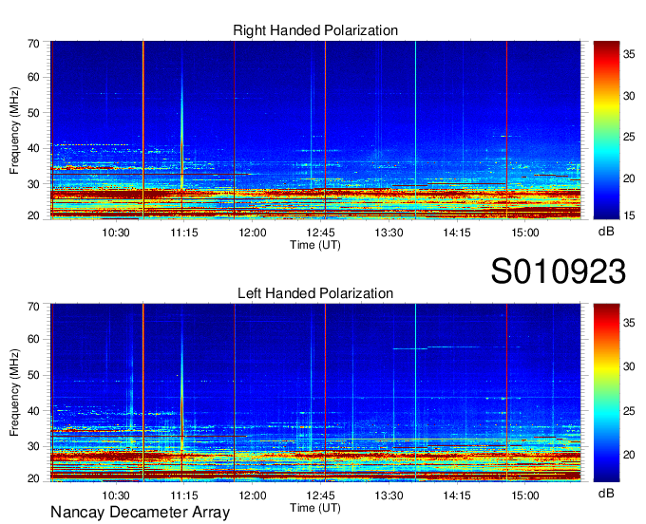Click the 11:15 time tick under Left Handed plot

coord(184,496)
